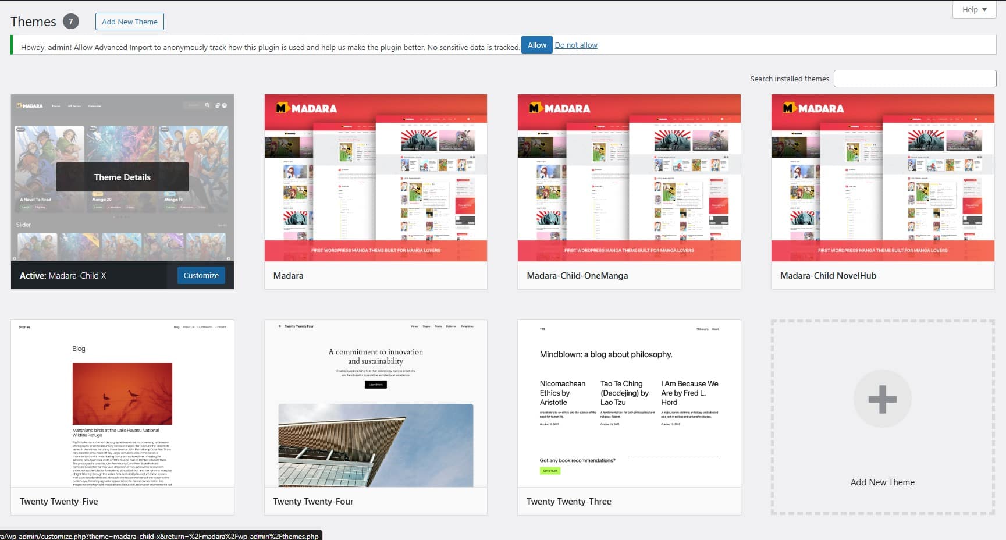Select the Madara theme screenshot
Viewport: 1006px width, 540px height.
(376, 178)
